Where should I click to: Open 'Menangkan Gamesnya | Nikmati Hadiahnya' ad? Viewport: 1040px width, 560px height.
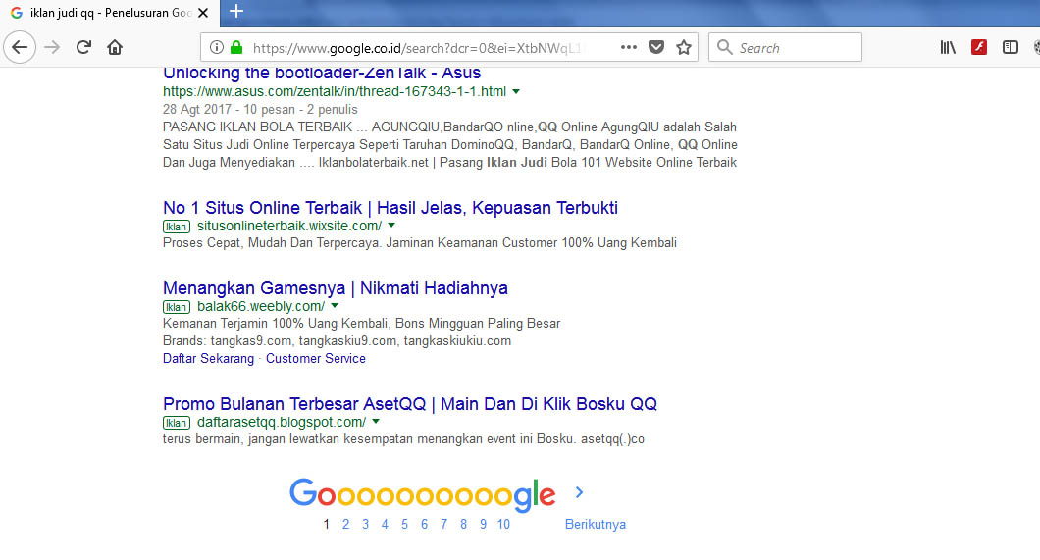tap(335, 288)
